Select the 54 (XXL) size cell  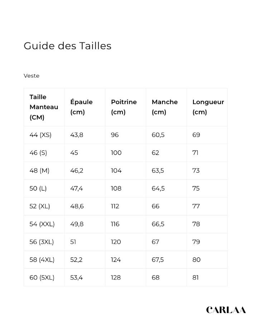42,224
